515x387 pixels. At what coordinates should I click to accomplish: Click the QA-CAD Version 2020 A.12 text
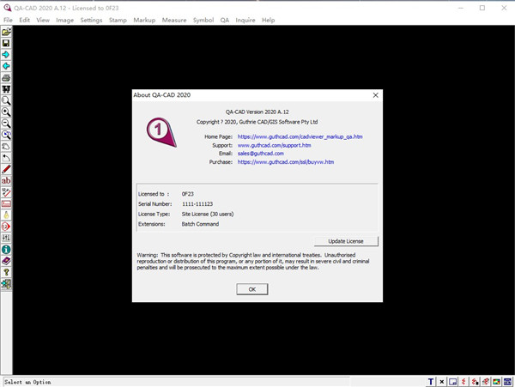point(257,112)
